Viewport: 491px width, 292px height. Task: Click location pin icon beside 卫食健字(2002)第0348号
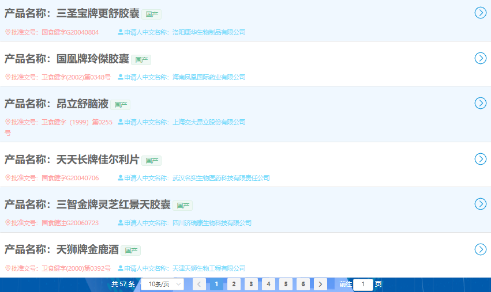pos(8,77)
